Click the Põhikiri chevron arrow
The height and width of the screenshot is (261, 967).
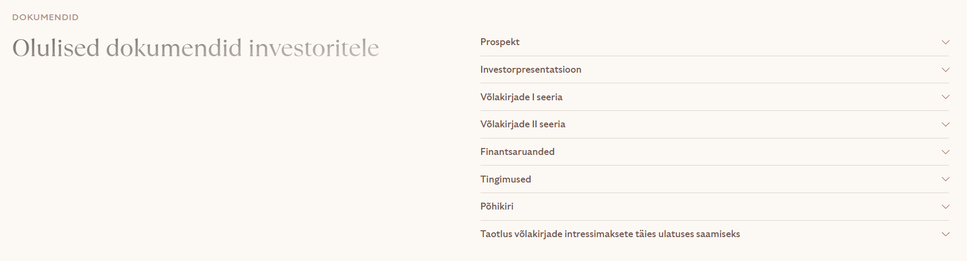[945, 207]
